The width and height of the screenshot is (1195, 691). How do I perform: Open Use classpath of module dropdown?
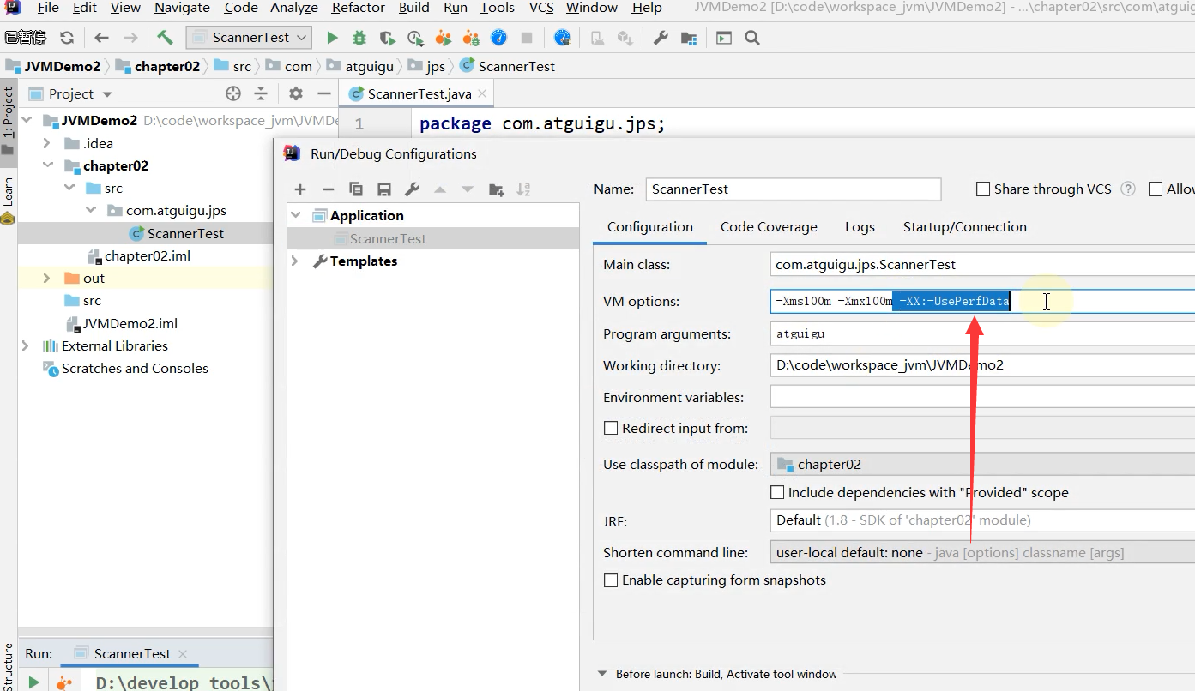pyautogui.click(x=982, y=464)
